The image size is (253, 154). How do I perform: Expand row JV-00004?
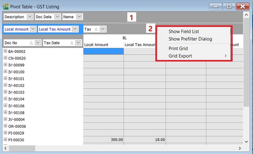coord(5,119)
